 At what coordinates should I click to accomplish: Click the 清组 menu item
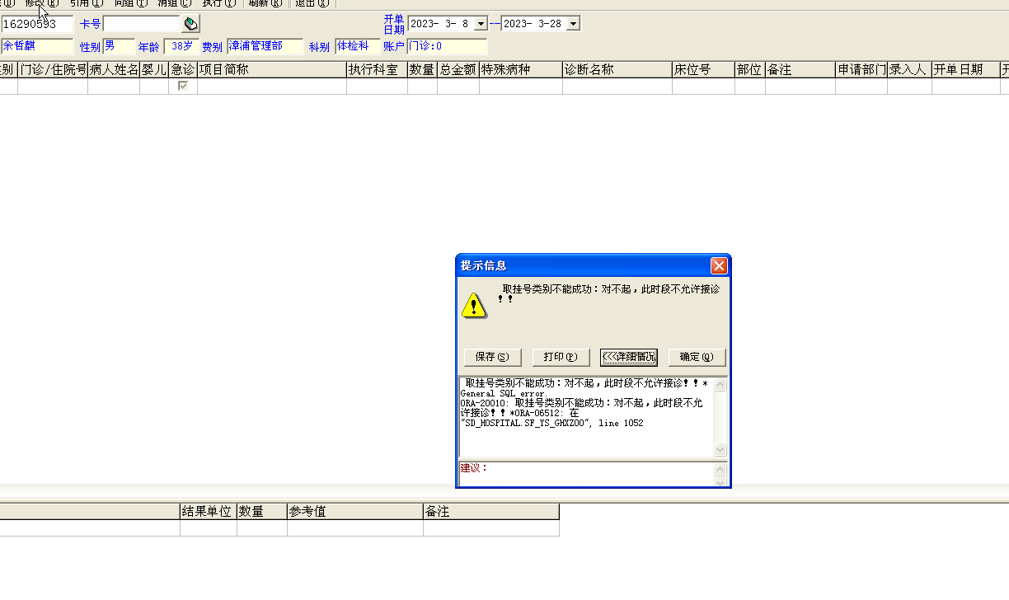pyautogui.click(x=174, y=3)
